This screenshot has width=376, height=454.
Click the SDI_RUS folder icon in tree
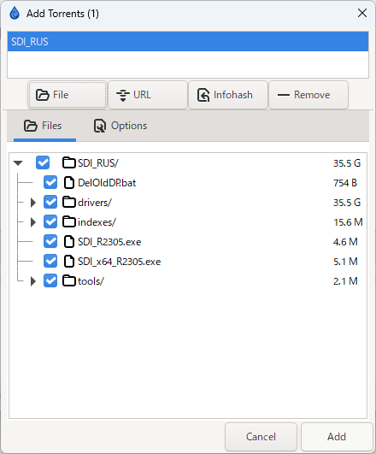69,162
